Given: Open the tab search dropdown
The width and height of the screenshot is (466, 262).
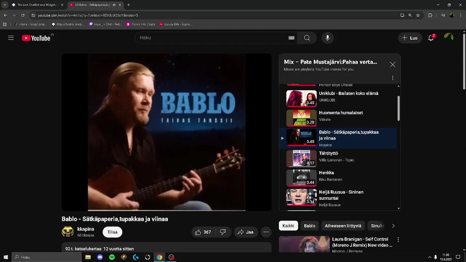Looking at the screenshot, I should (x=5, y=5).
